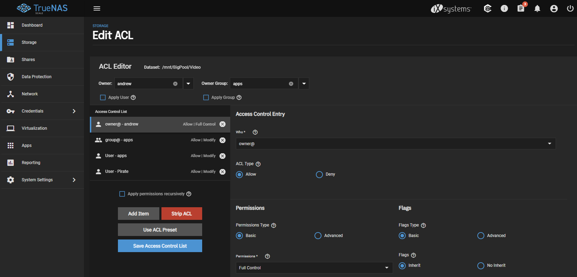
Task: Click Save Access Control List
Action: 160,246
